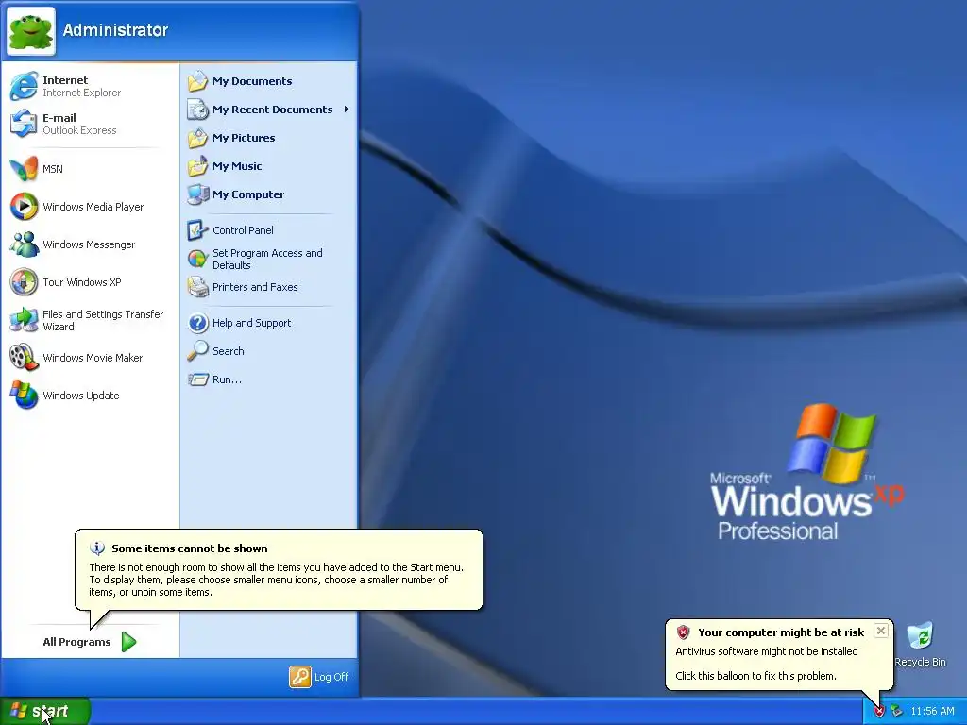Expand All Programs green arrow
Screen dimensions: 967x725
click(x=128, y=642)
